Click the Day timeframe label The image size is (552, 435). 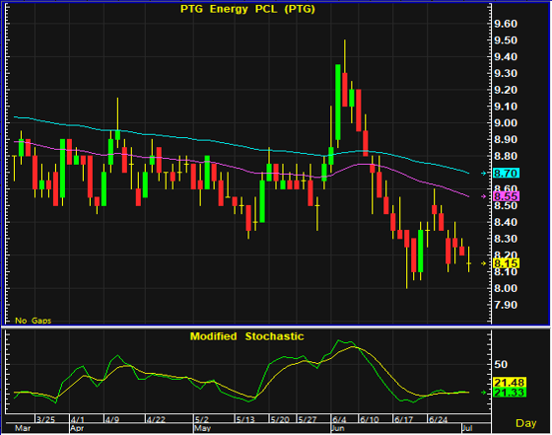[x=525, y=423]
